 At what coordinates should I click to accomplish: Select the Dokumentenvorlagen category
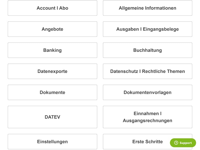147,92
